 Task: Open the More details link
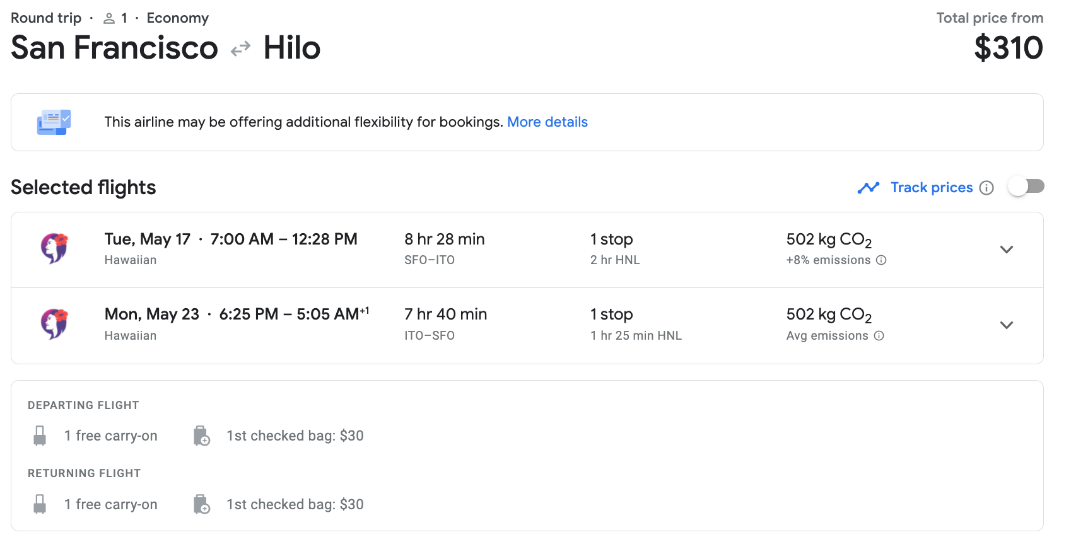[x=547, y=122]
